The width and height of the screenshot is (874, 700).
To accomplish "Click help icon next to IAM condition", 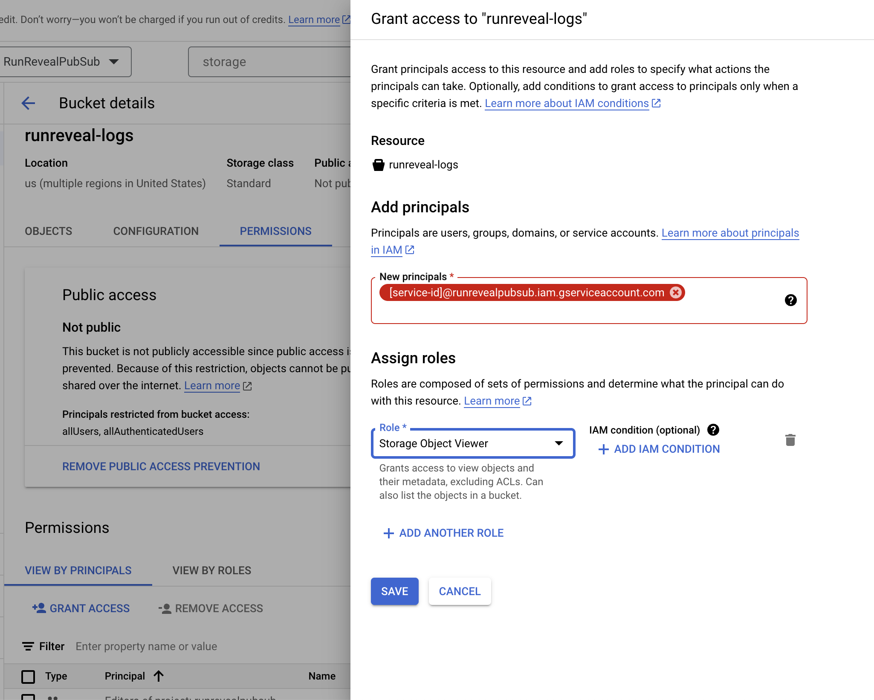I will tap(713, 430).
